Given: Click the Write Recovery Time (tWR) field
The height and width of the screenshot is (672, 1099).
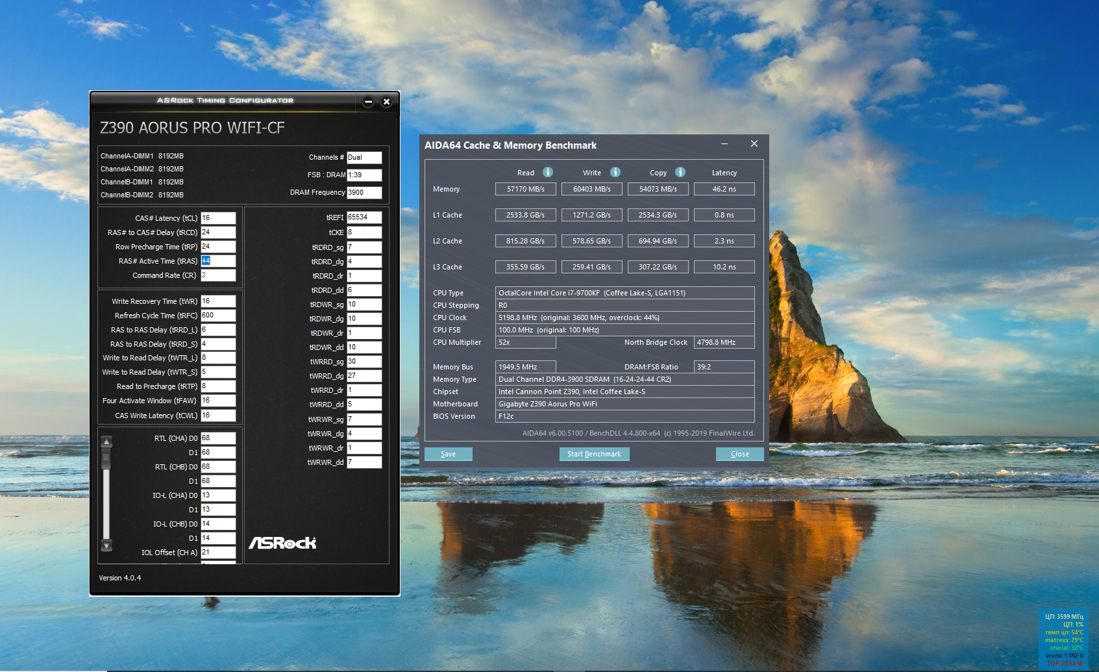Looking at the screenshot, I should pyautogui.click(x=218, y=301).
